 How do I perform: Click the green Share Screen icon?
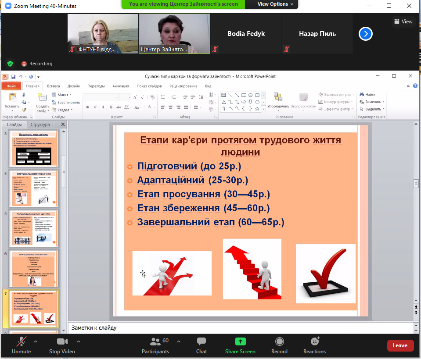pos(240,341)
